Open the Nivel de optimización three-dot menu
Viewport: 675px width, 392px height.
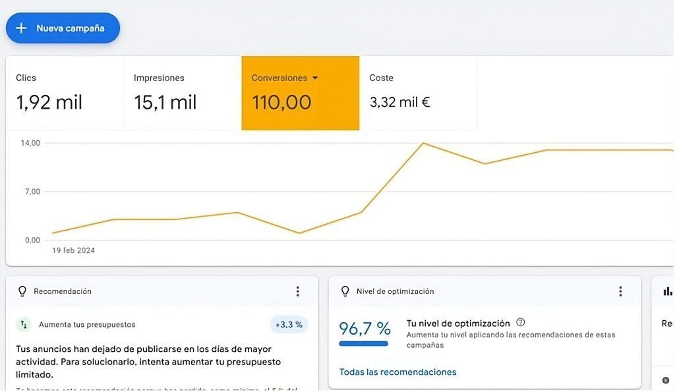(x=620, y=291)
